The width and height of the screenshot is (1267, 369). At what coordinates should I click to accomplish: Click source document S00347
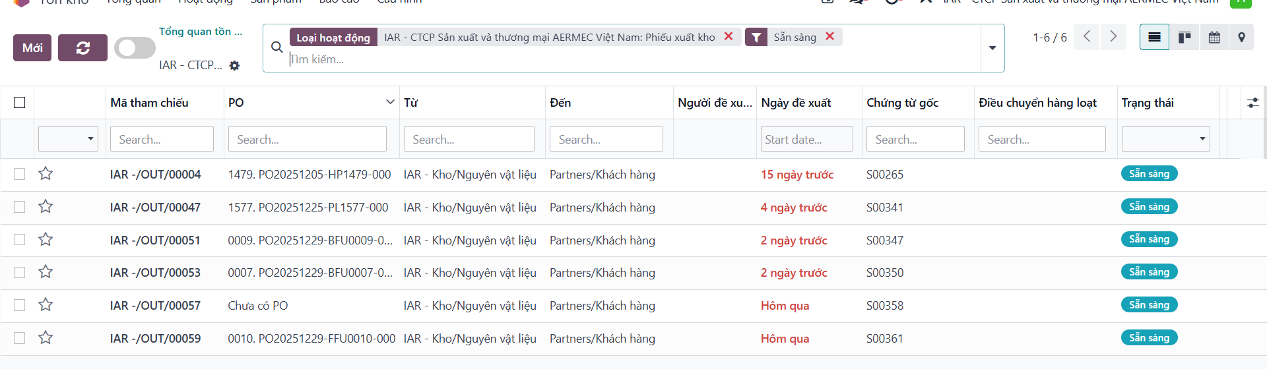click(885, 241)
